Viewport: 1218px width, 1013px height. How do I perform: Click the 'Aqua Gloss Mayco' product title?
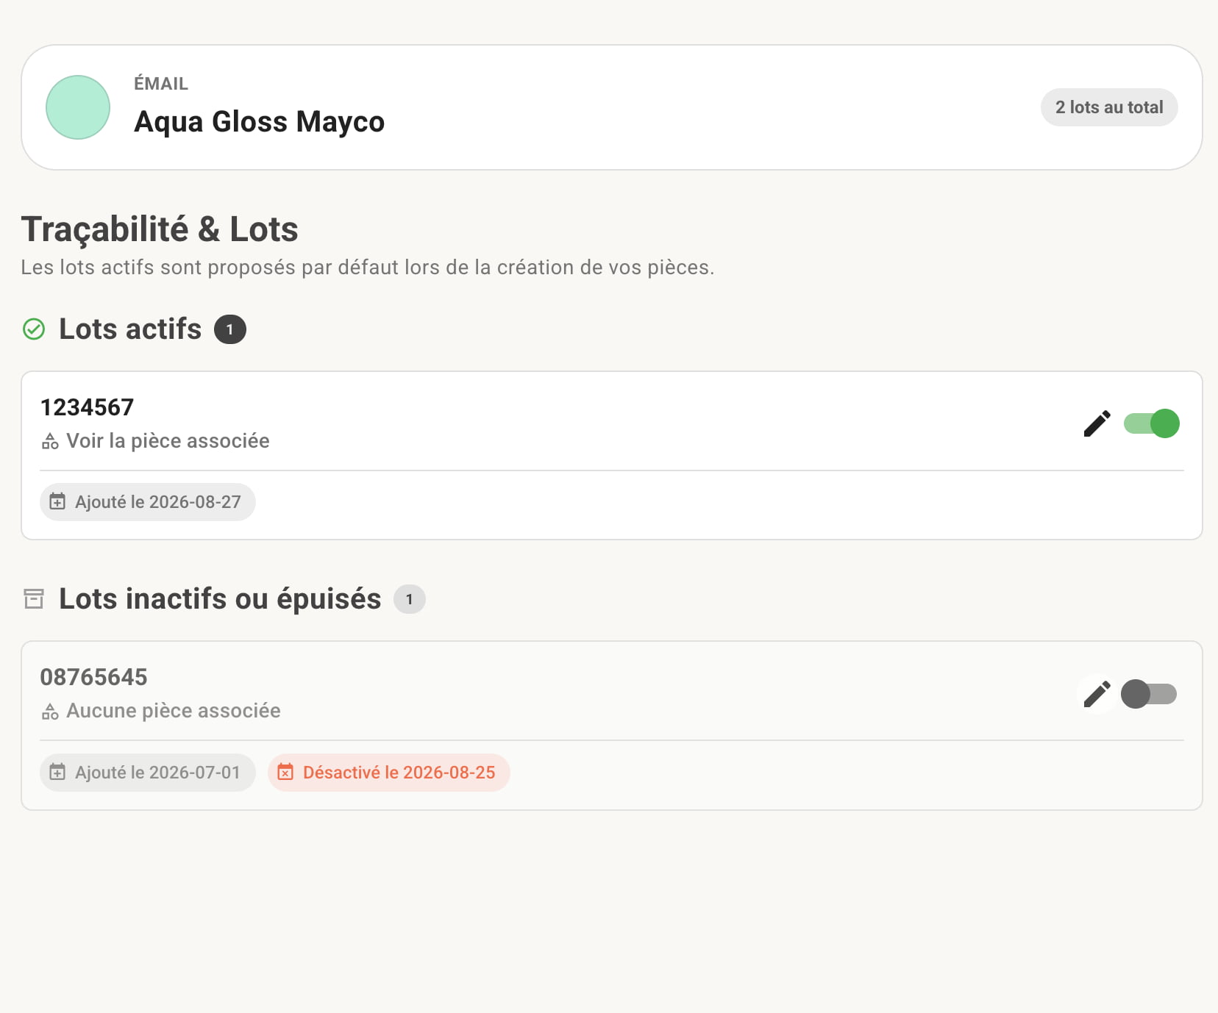point(260,122)
